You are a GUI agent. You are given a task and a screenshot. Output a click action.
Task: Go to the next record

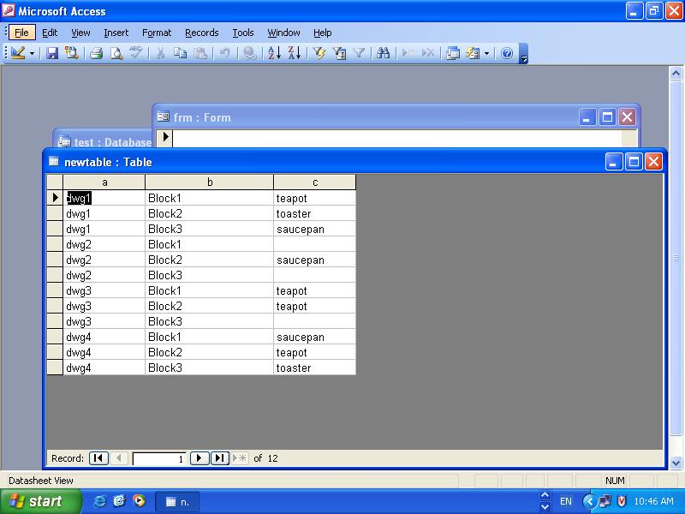coord(199,458)
